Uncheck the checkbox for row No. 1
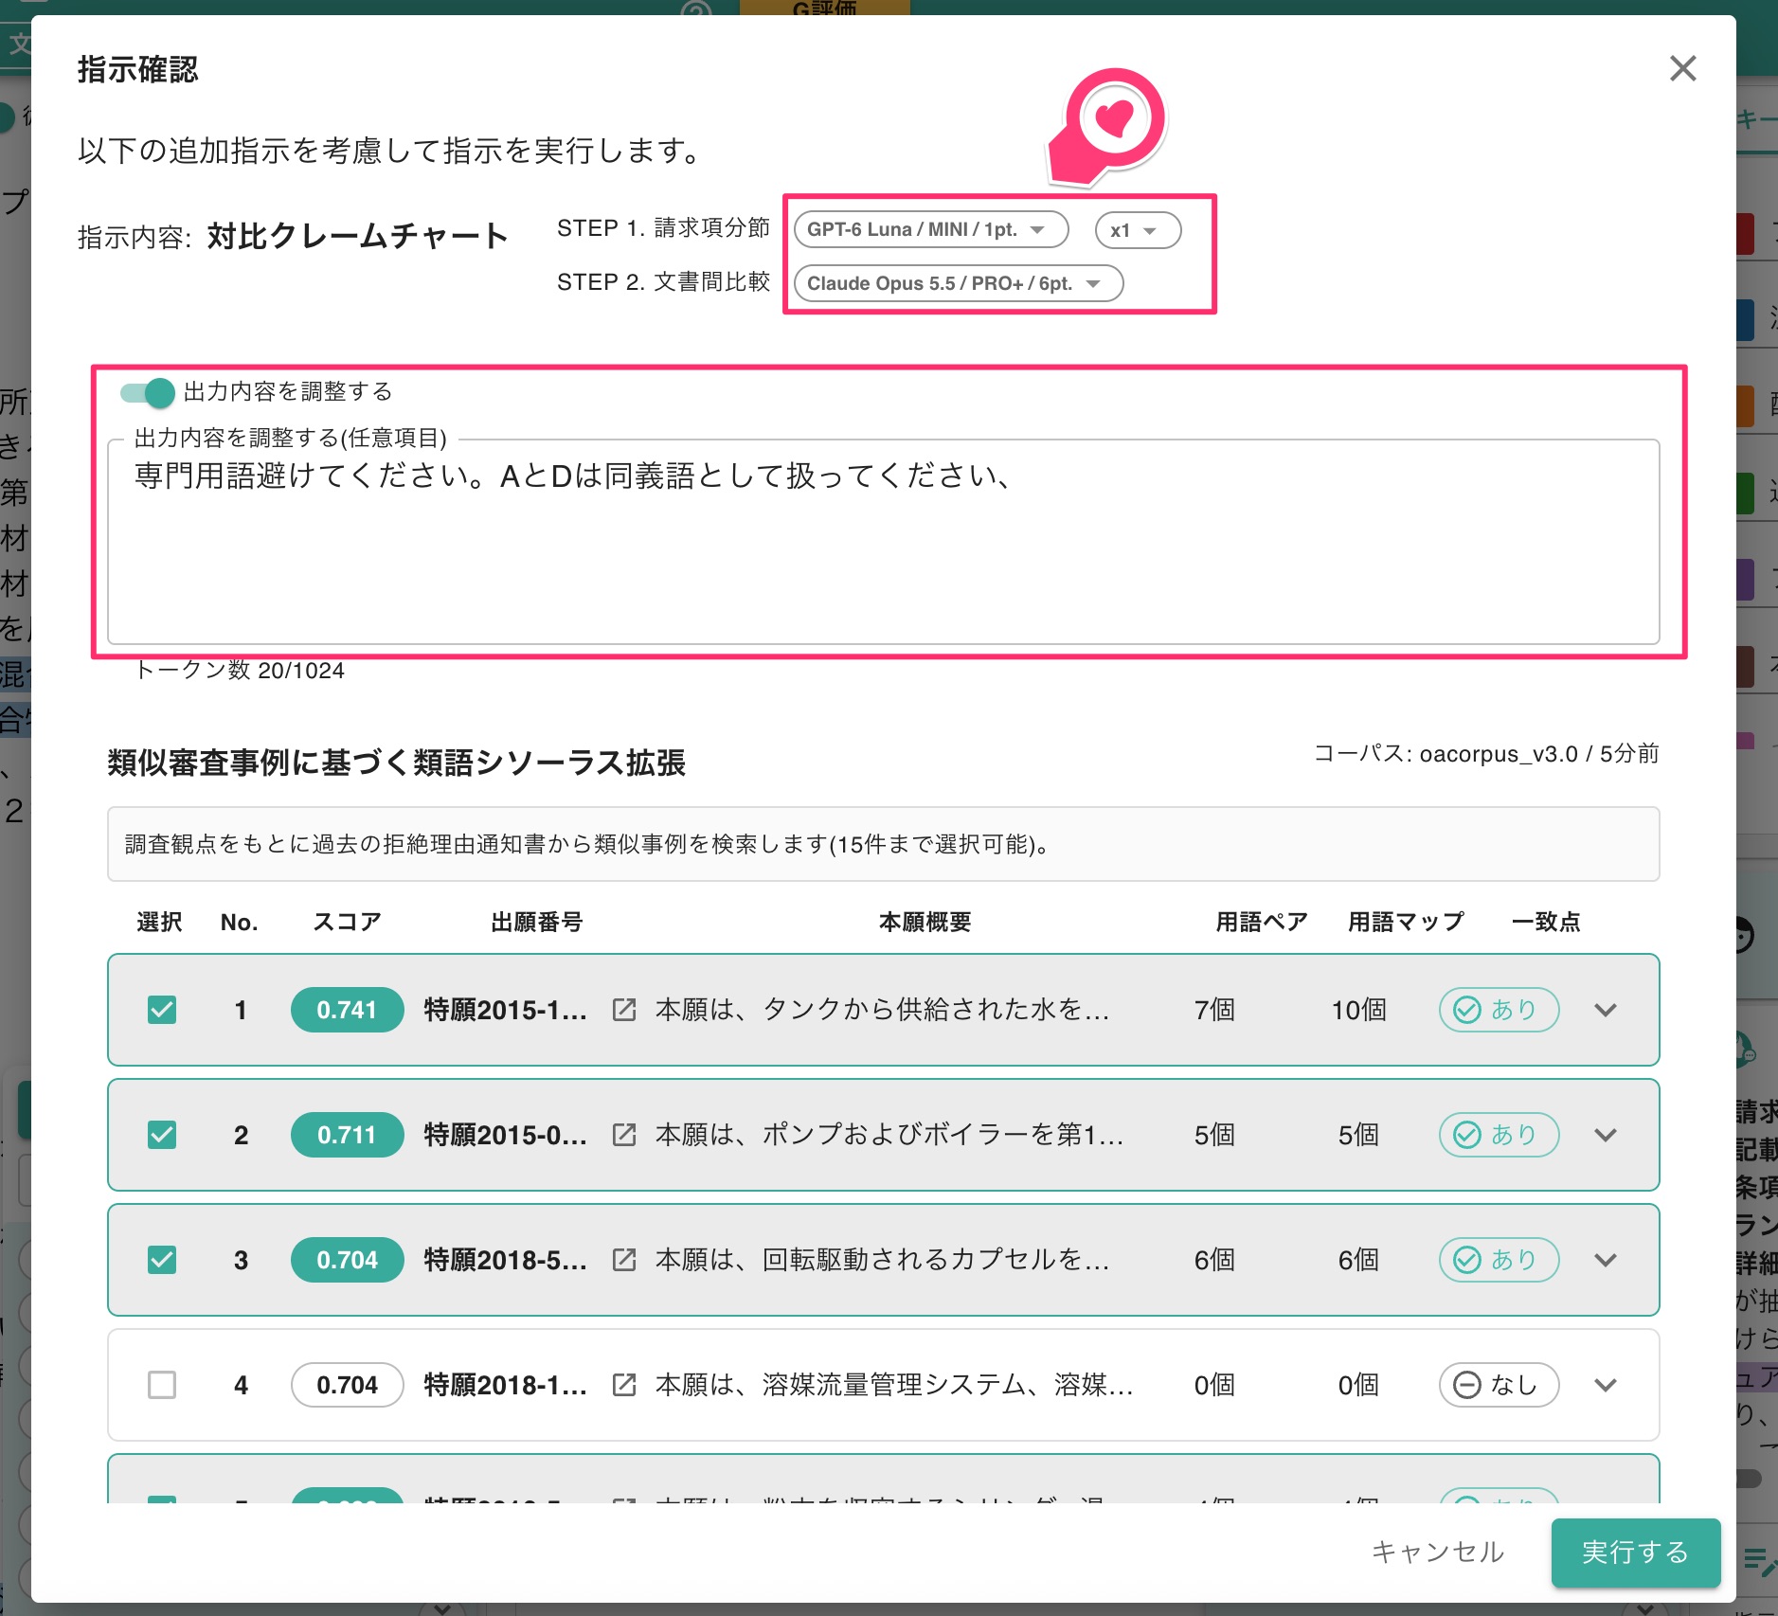1778x1616 pixels. tap(162, 1010)
